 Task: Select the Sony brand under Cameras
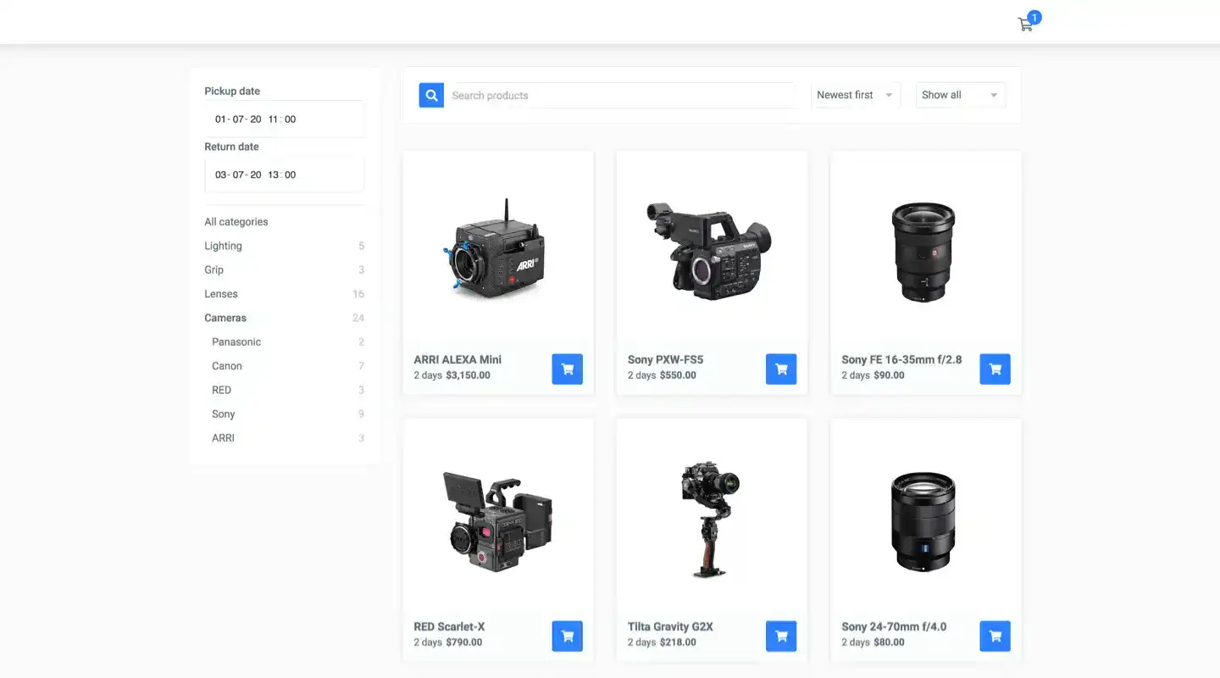pos(223,414)
